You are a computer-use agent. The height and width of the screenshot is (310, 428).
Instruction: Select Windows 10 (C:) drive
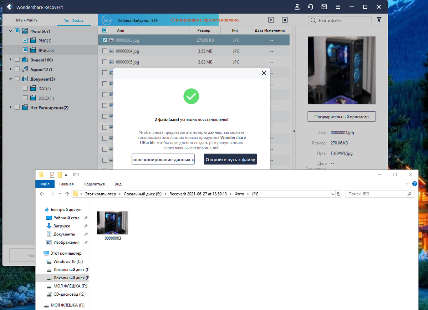point(65,261)
